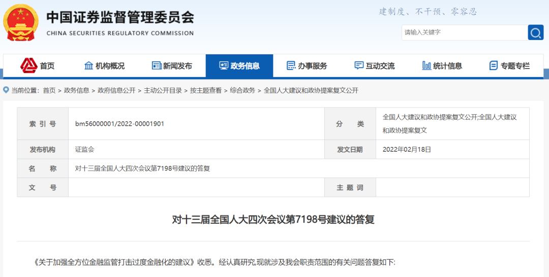The image size is (549, 277).
Task: Open 全国人大建议和政协提案复文公开 breadcrumb link
Action: [x=311, y=90]
